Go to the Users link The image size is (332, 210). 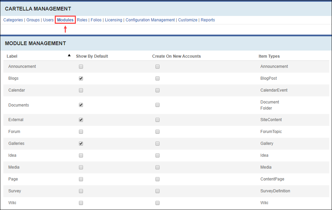(x=48, y=20)
